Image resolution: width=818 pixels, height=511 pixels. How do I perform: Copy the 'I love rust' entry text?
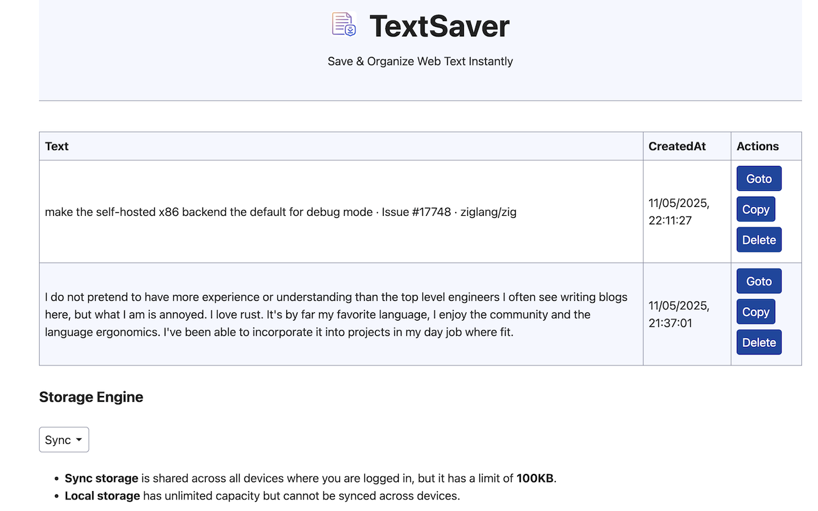pyautogui.click(x=755, y=312)
